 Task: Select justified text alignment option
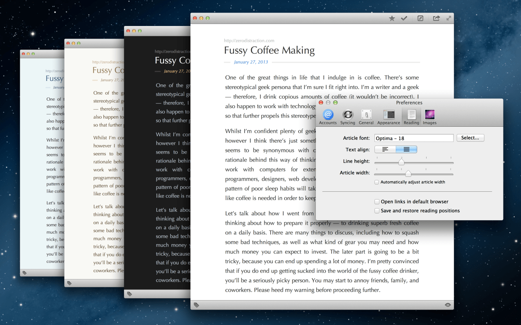pyautogui.click(x=406, y=149)
